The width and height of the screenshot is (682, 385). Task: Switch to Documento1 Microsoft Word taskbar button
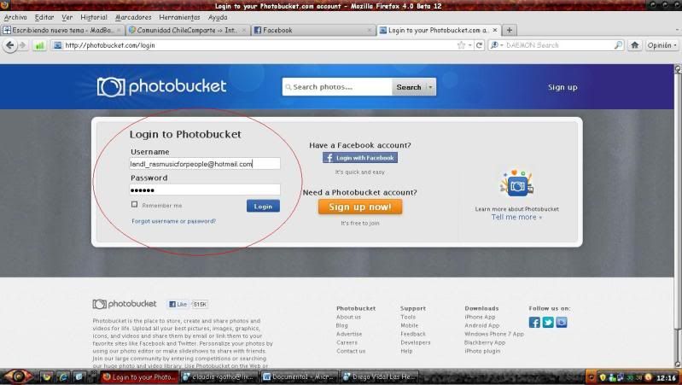[x=300, y=376]
